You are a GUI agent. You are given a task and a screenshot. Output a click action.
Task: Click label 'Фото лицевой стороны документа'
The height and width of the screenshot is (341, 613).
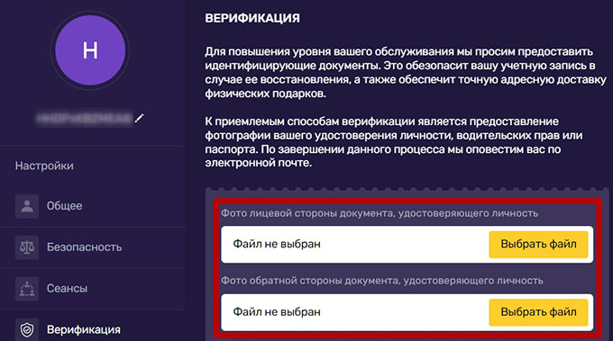380,213
